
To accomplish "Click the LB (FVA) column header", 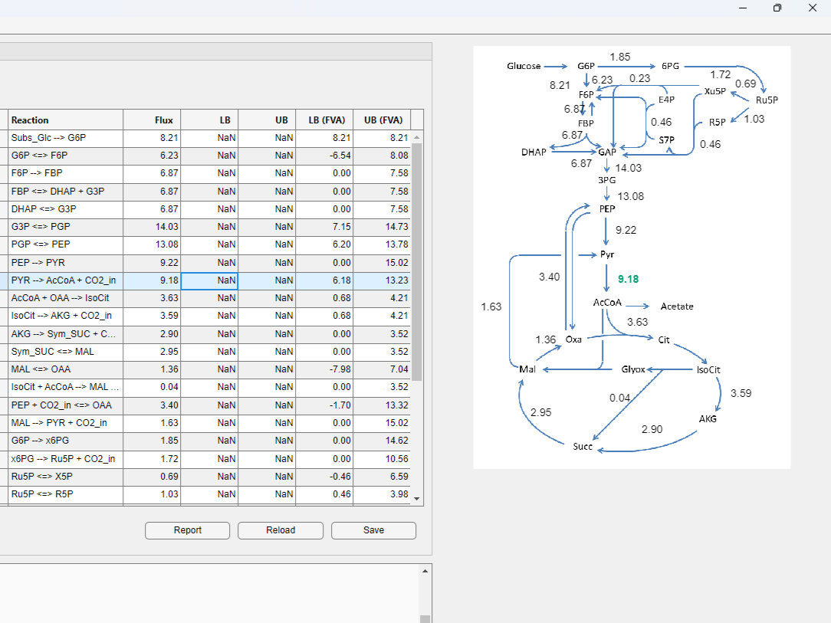I will [325, 120].
